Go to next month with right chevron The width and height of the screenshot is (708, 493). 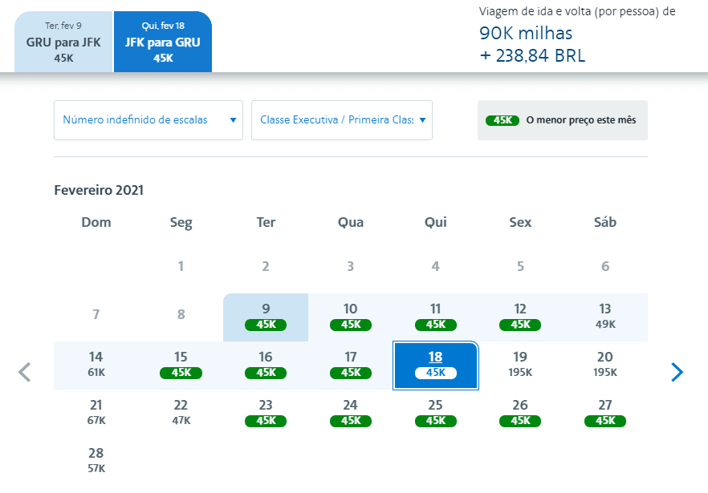[x=677, y=372]
